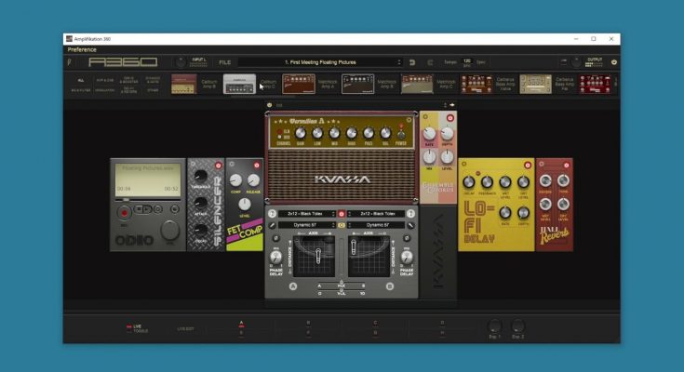
Task: Select the Matchlock Amp A thumbnail
Action: click(x=298, y=85)
